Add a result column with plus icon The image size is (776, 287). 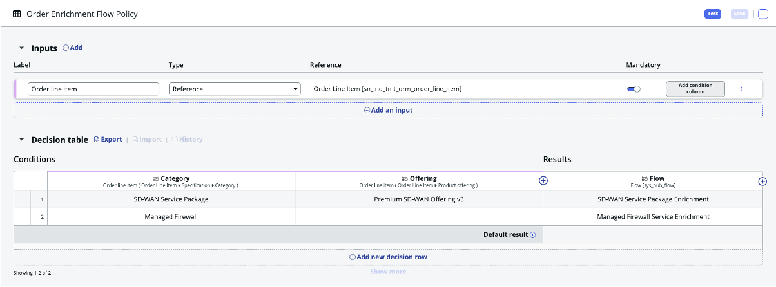tap(762, 181)
